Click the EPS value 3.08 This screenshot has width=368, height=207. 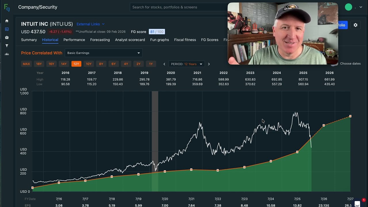(59, 206)
